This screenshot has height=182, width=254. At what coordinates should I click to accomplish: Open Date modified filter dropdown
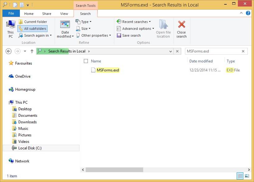(65, 29)
